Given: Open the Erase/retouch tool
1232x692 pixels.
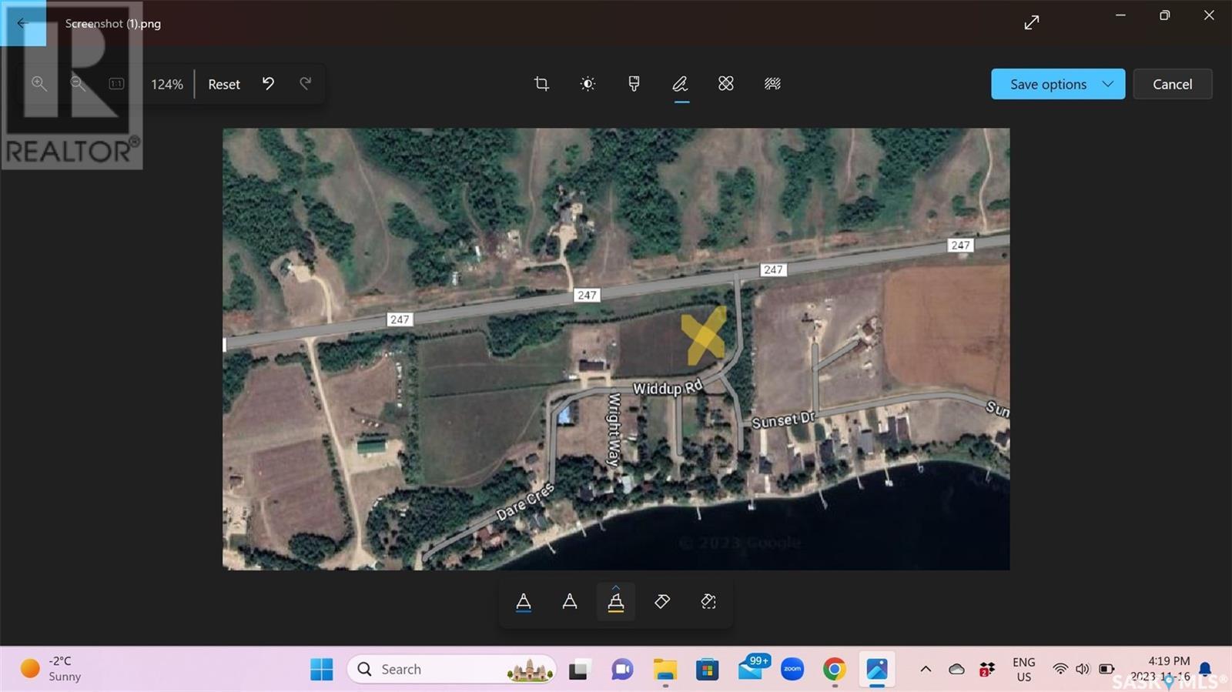Looking at the screenshot, I should pyautogui.click(x=726, y=84).
